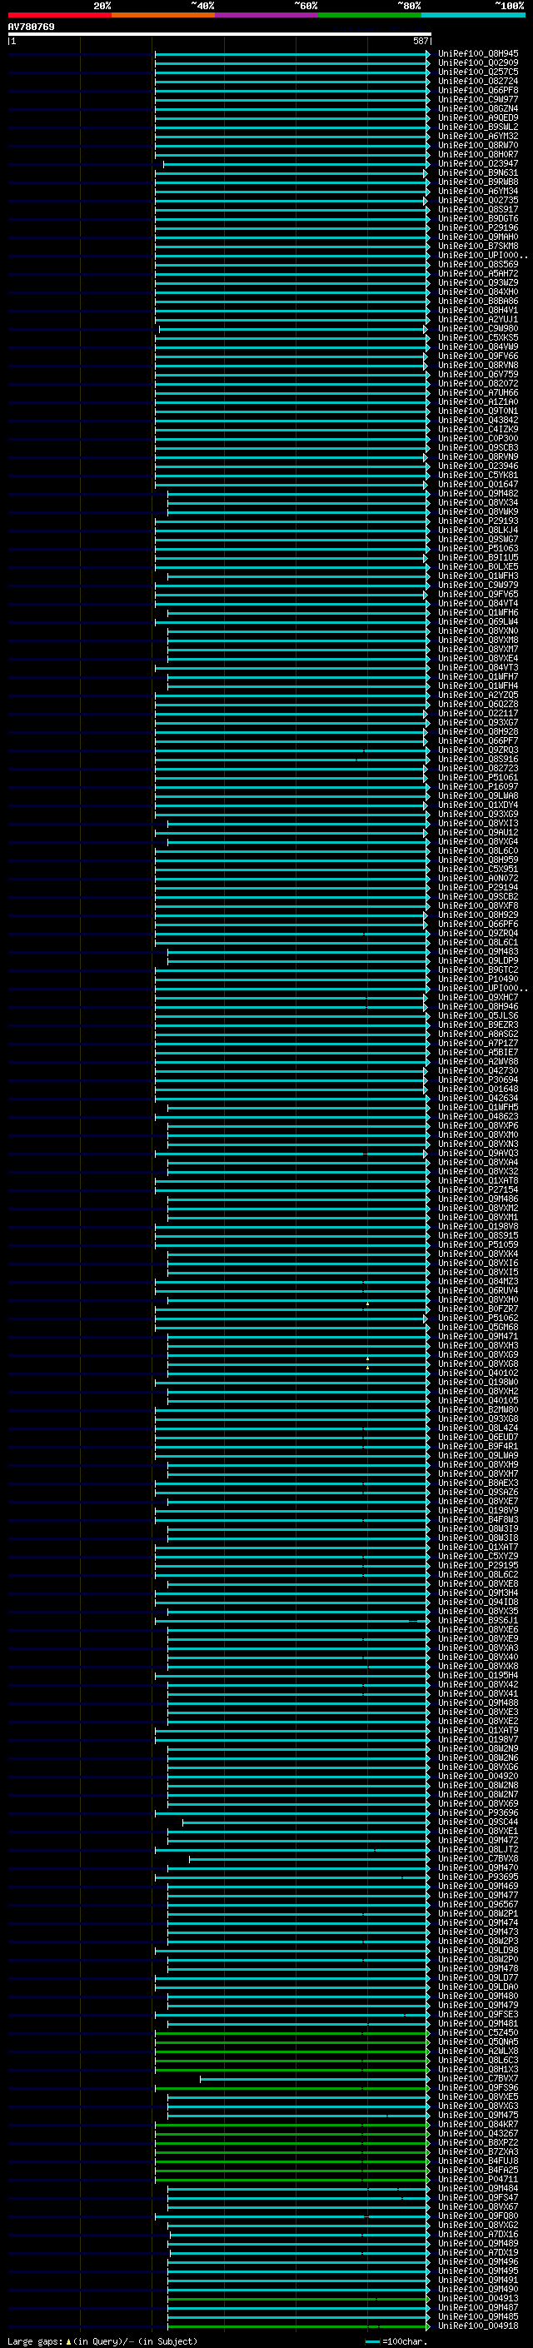Image resolution: width=533 pixels, height=2348 pixels.
Task: Click hit UniRef100_B9DGT6
Action: (477, 219)
